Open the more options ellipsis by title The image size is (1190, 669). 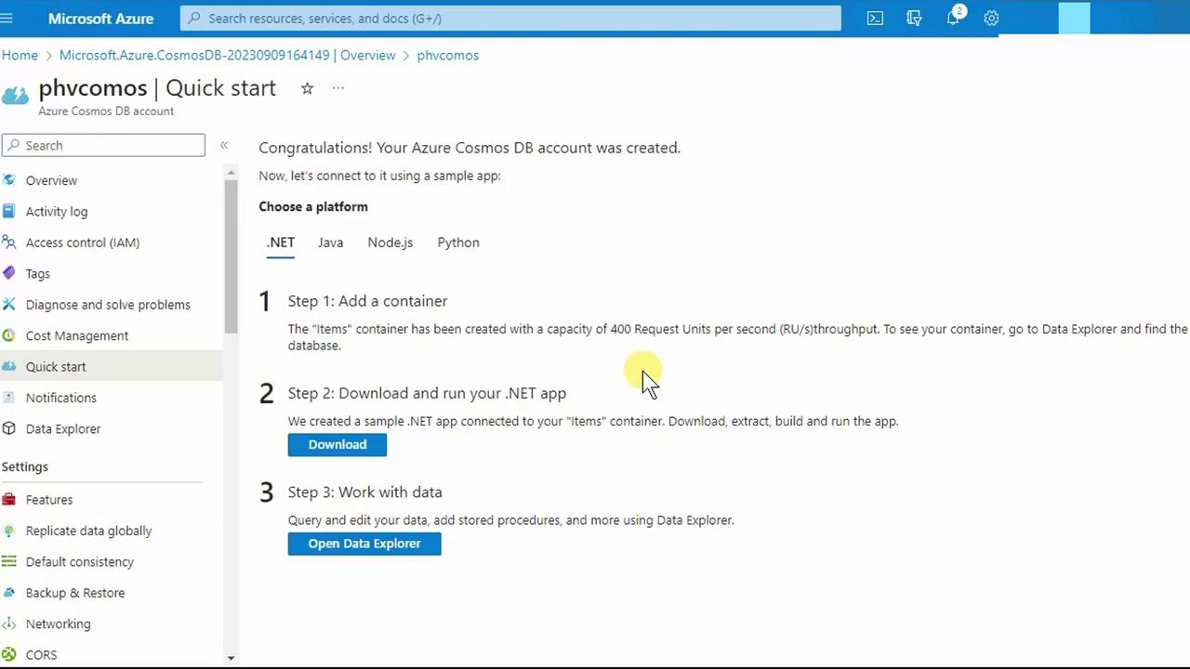tap(338, 88)
